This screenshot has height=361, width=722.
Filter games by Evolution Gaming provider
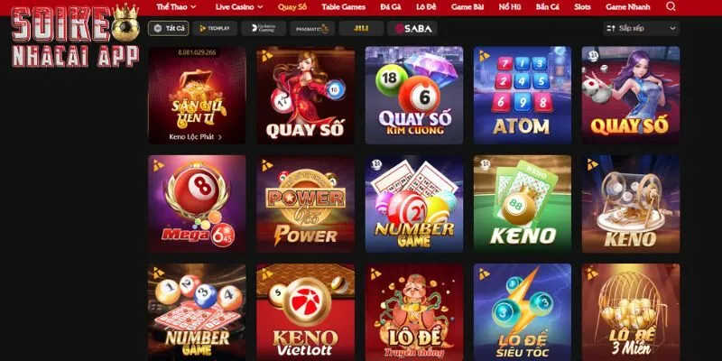tap(264, 29)
